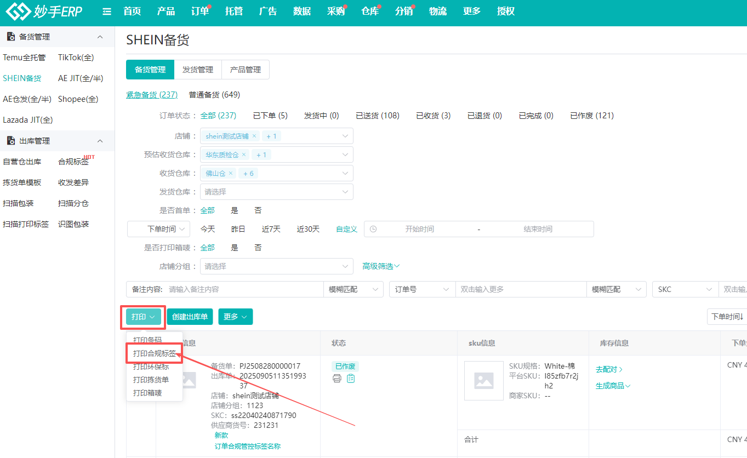Viewport: 747px width, 458px height.
Task: Collapse the 出库管理 sidebar section
Action: click(100, 141)
